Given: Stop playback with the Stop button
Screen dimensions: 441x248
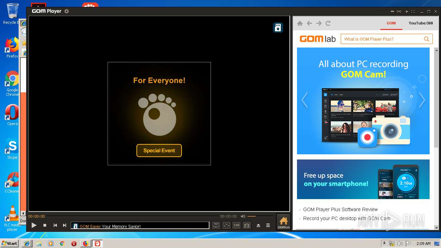Looking at the screenshot, I should [45, 225].
